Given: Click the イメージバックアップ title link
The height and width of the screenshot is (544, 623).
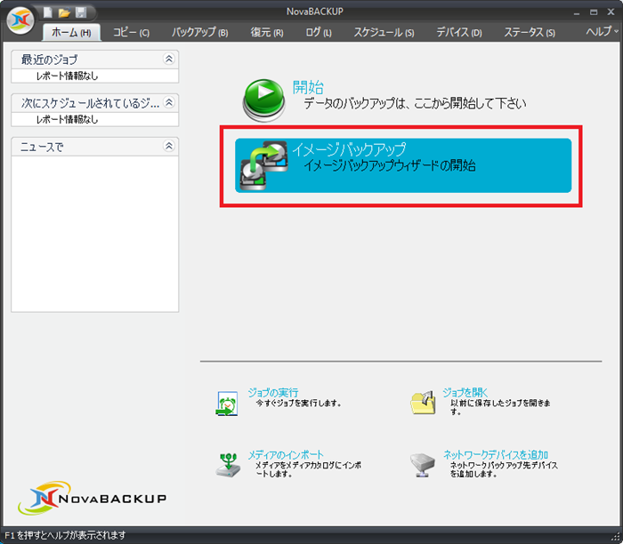Looking at the screenshot, I should point(349,149).
